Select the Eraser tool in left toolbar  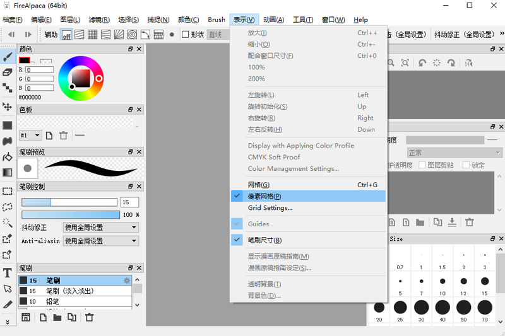click(x=8, y=72)
